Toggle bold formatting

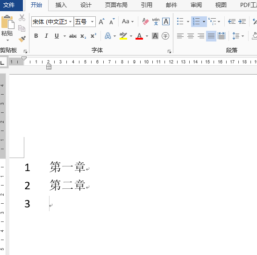coord(36,36)
